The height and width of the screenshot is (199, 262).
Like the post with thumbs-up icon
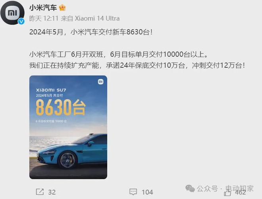pyautogui.click(x=227, y=193)
